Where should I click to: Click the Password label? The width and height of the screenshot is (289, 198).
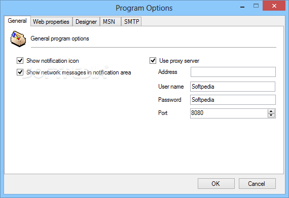point(169,100)
